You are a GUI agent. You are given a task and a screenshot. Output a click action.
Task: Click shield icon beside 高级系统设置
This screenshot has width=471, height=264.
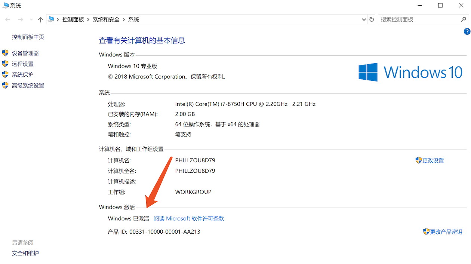[x=5, y=85]
